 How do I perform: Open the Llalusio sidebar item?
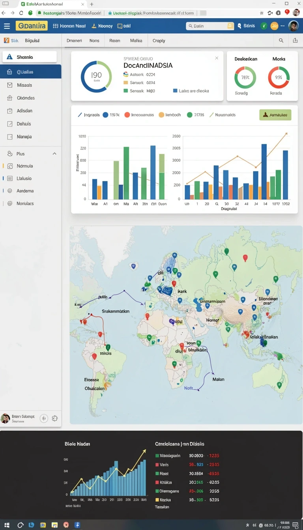point(30,178)
